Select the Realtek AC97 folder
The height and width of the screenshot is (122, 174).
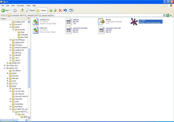point(18,22)
